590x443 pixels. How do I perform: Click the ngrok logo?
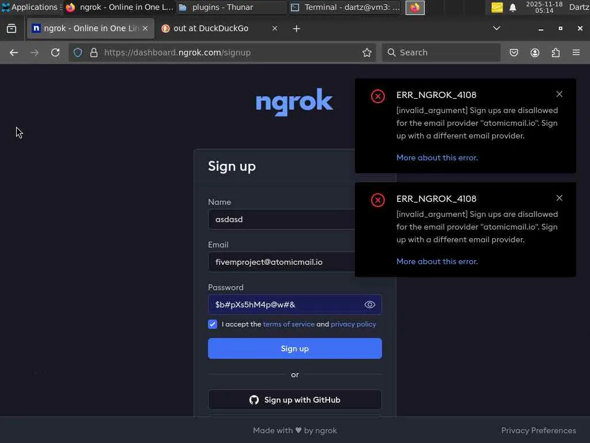[x=294, y=102]
